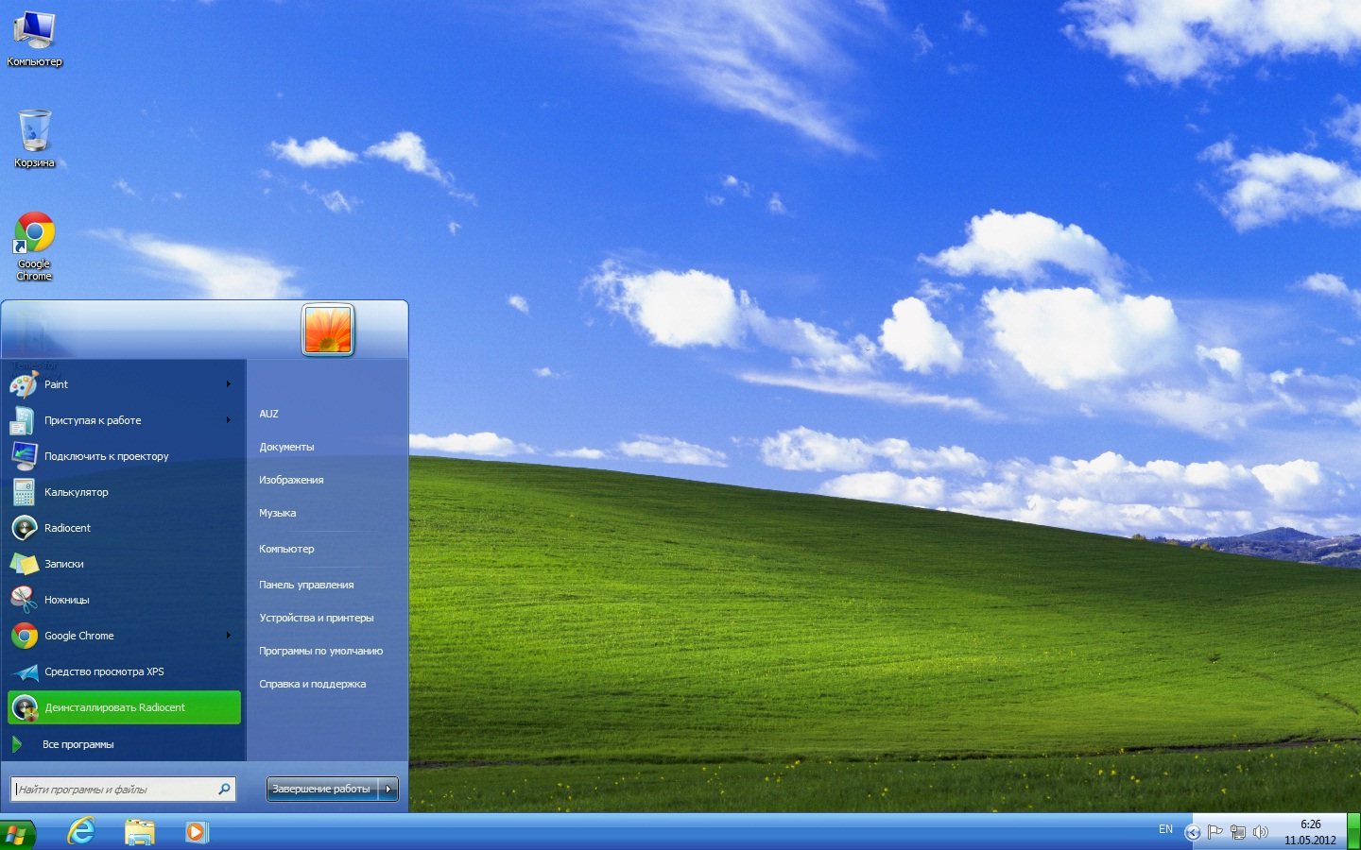Viewport: 1361px width, 850px height.
Task: Expand Все программы list
Action: (78, 744)
